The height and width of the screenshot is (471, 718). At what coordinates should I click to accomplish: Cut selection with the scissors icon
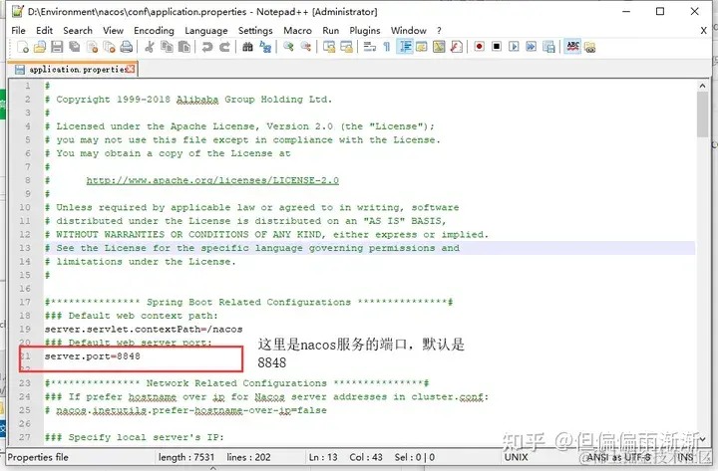tap(150, 47)
